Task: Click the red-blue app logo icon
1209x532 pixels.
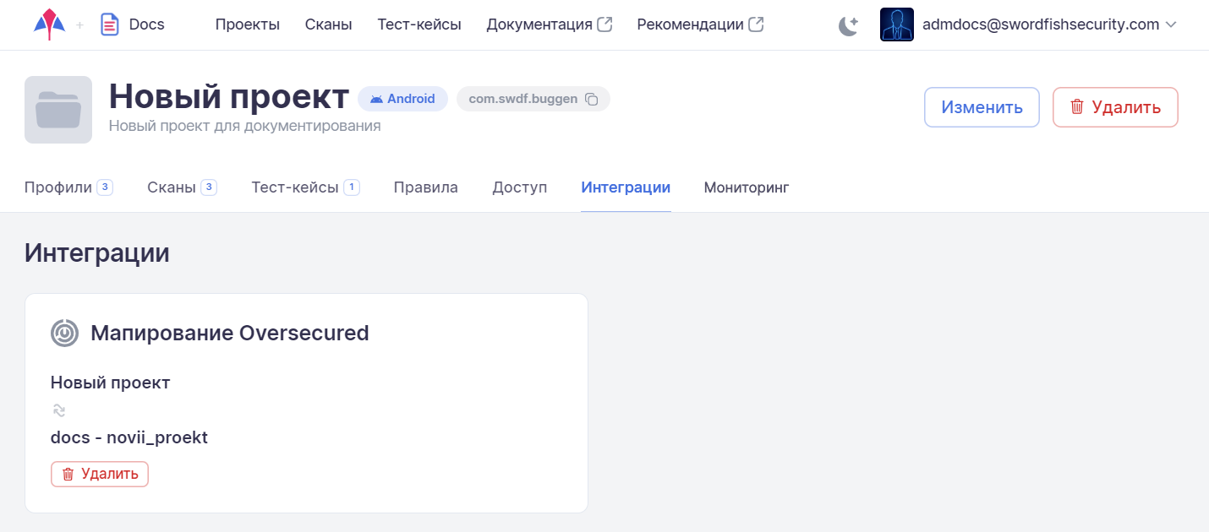Action: (x=49, y=24)
